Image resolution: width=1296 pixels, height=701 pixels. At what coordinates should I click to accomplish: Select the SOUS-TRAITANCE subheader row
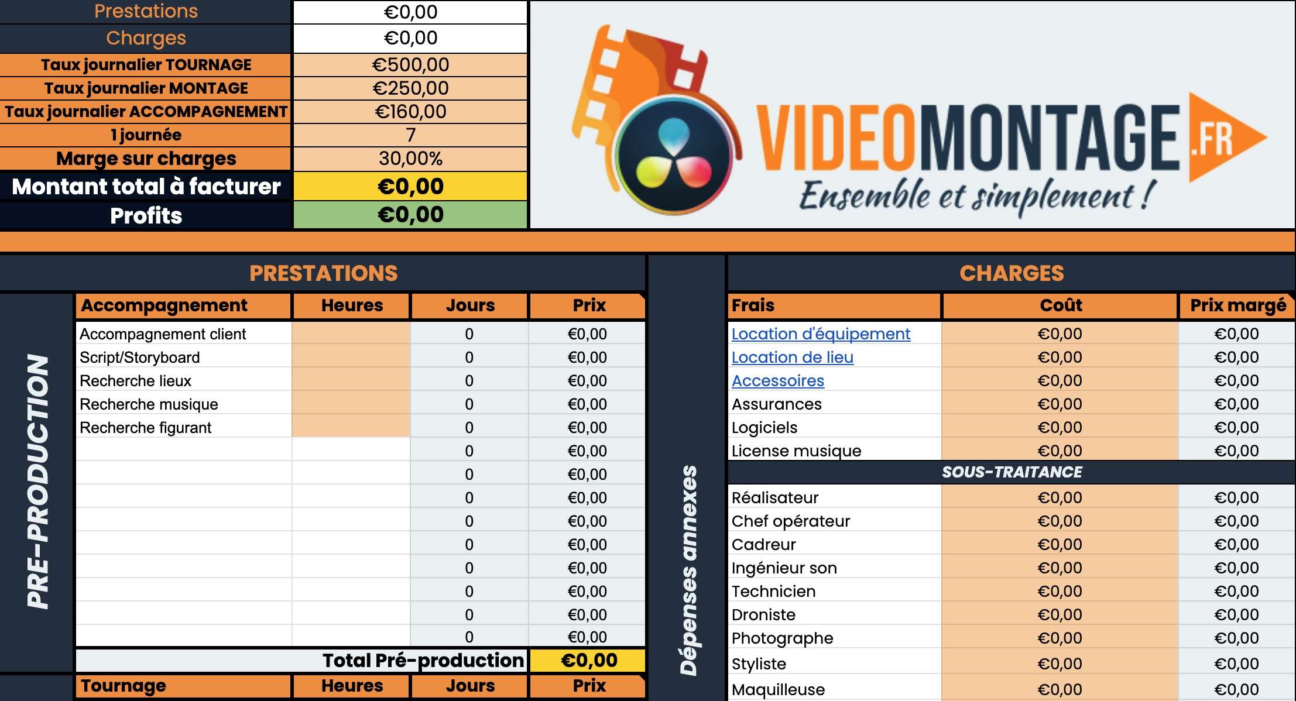click(1012, 472)
